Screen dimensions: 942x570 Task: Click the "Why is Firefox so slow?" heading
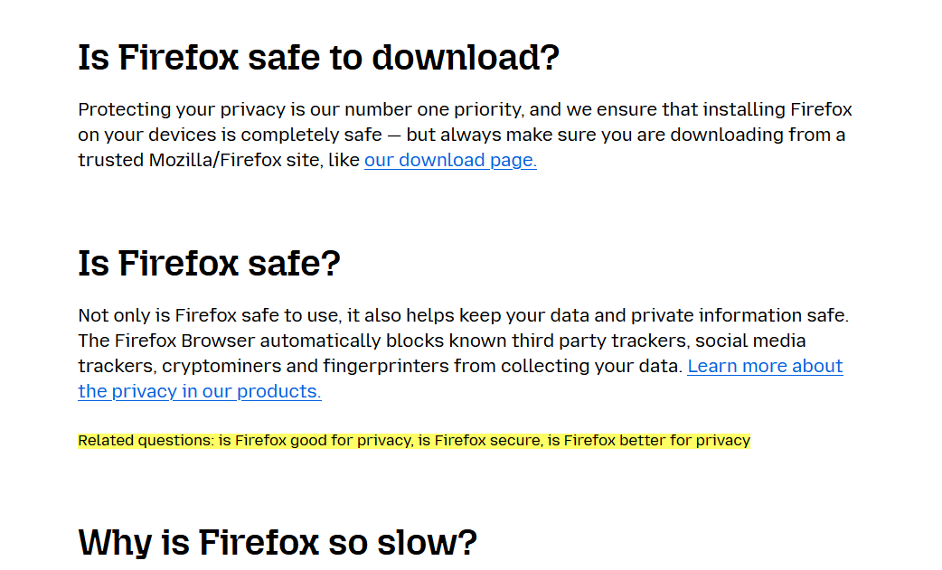277,543
